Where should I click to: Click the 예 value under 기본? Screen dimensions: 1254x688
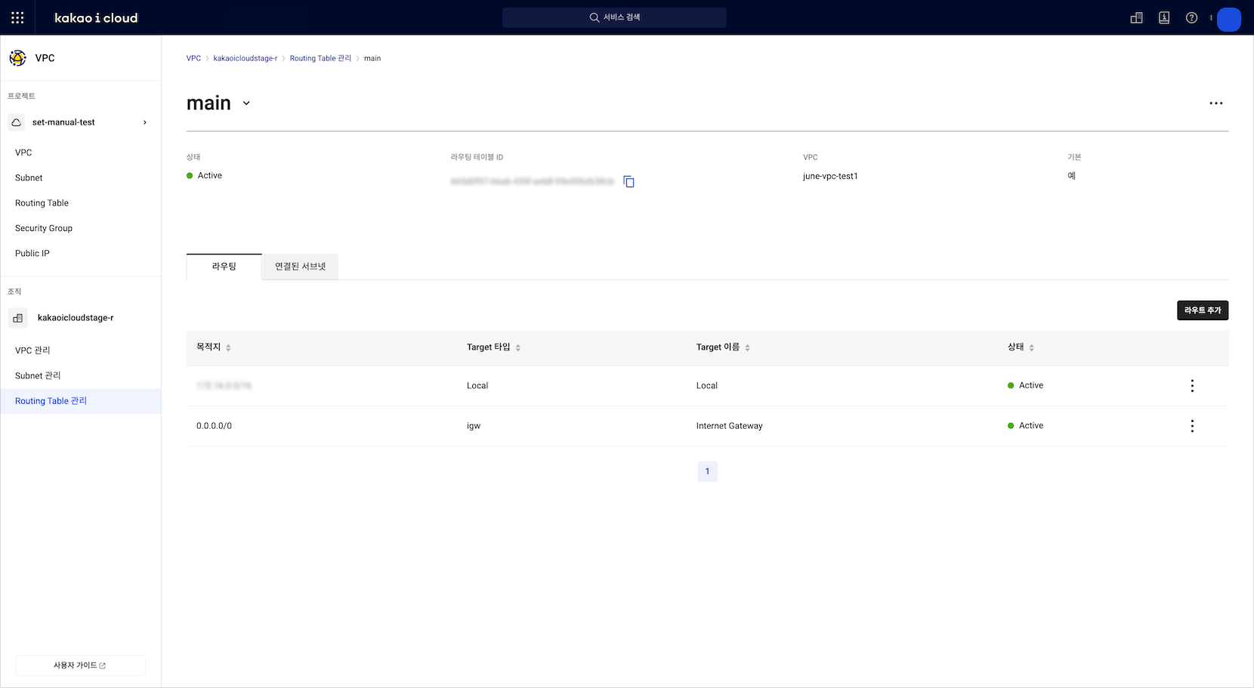(x=1071, y=176)
